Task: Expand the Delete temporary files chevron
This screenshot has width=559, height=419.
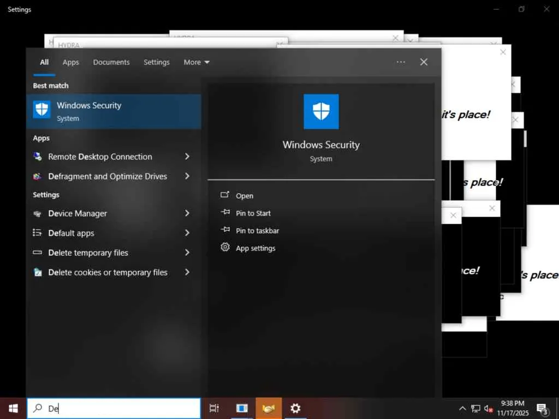Action: [x=187, y=252]
